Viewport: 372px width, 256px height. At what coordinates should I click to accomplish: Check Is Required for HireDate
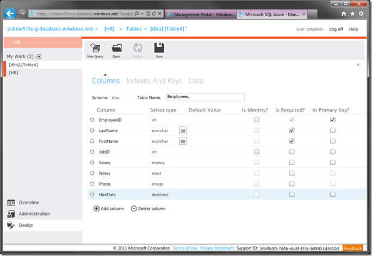[x=292, y=195]
